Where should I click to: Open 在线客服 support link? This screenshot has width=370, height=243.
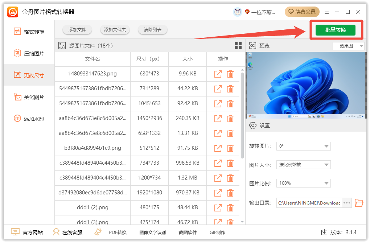point(67,232)
